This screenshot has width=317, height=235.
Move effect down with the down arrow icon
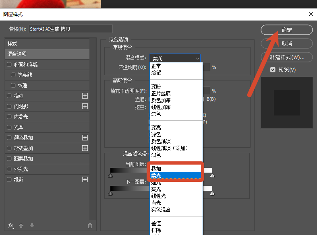click(x=32, y=225)
